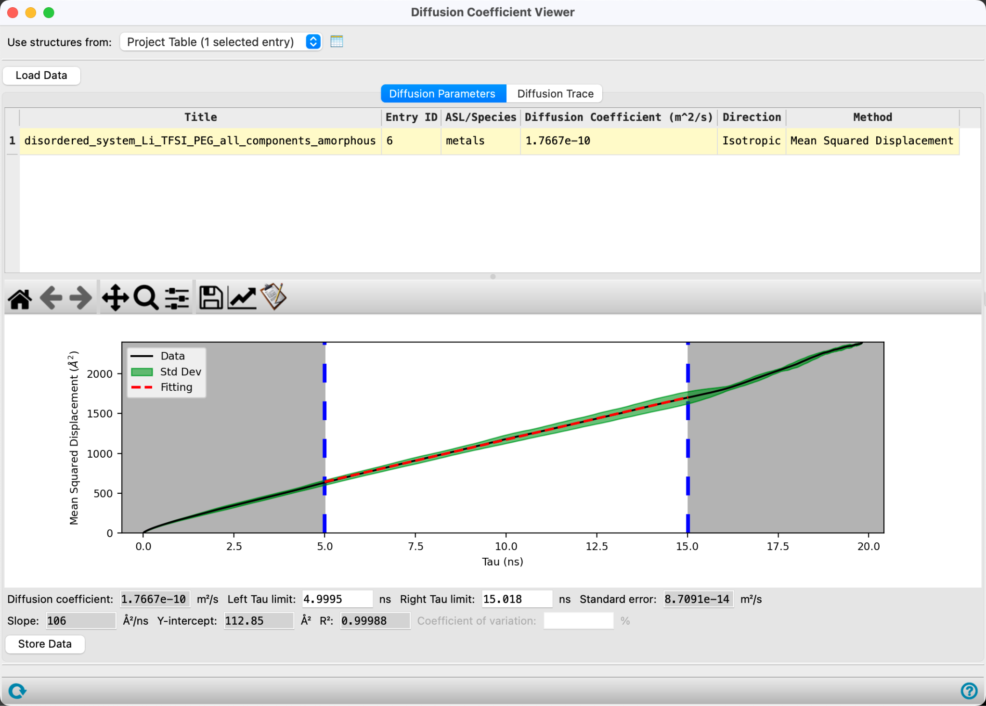Click the Right Tau limit input field
Screen dimensions: 986x706
click(517, 599)
